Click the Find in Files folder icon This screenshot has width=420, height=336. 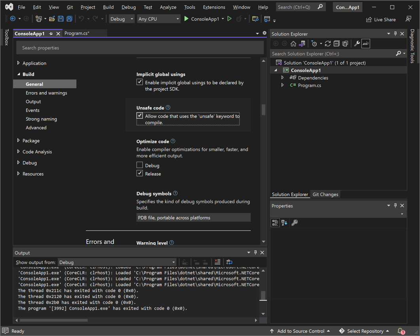click(255, 19)
